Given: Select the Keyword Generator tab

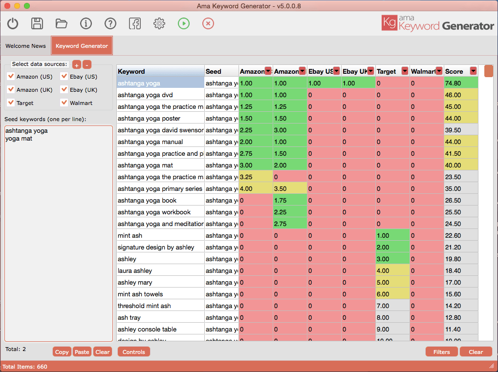Looking at the screenshot, I should click(82, 46).
